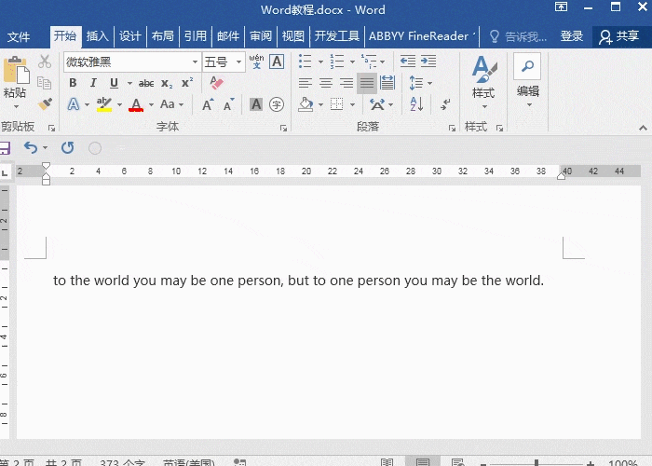This screenshot has width=652, height=466.
Task: Click the 共享 share button
Action: pos(620,36)
